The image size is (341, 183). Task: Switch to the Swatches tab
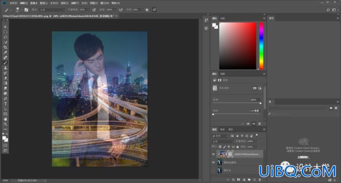(222, 18)
